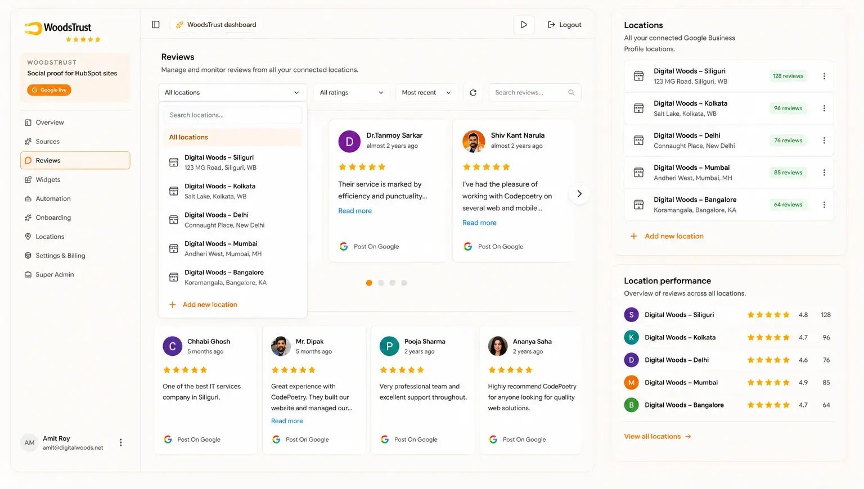Screen dimensions: 864x489
Task: Click the Logout button
Action: tap(564, 25)
